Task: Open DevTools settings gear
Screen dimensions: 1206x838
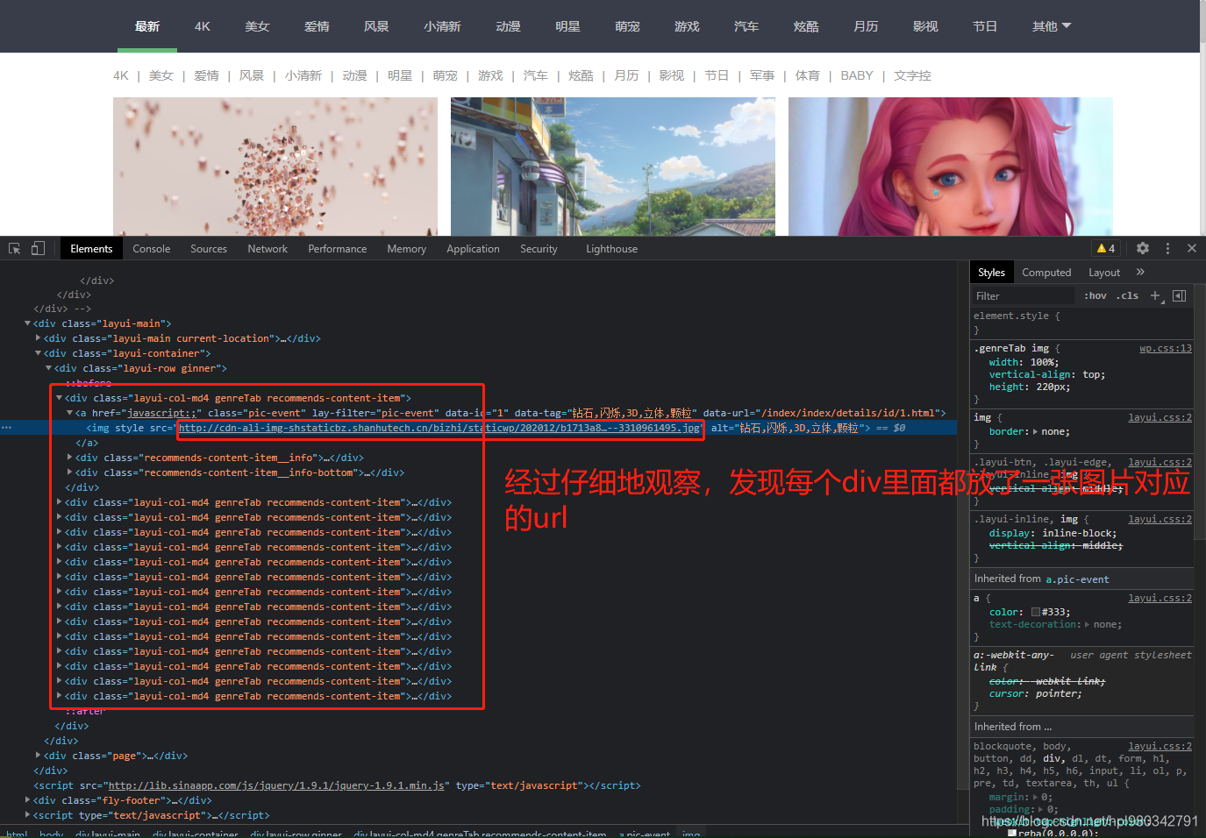Action: [x=1143, y=249]
